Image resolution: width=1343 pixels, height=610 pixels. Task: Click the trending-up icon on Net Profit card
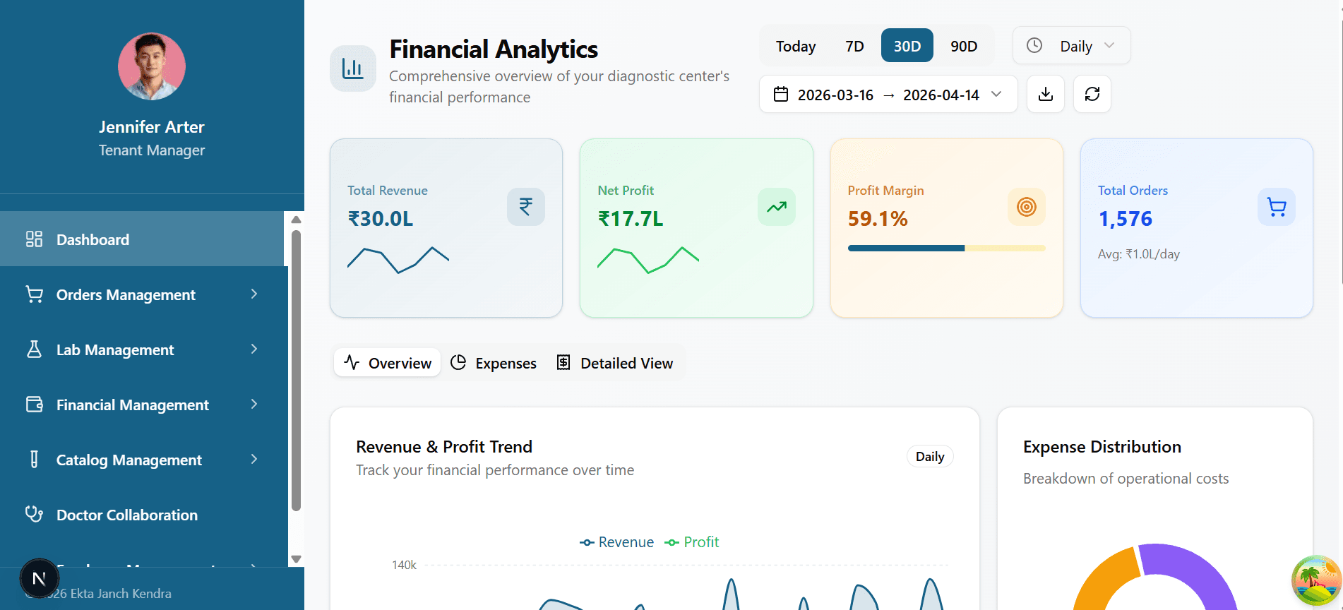tap(776, 207)
